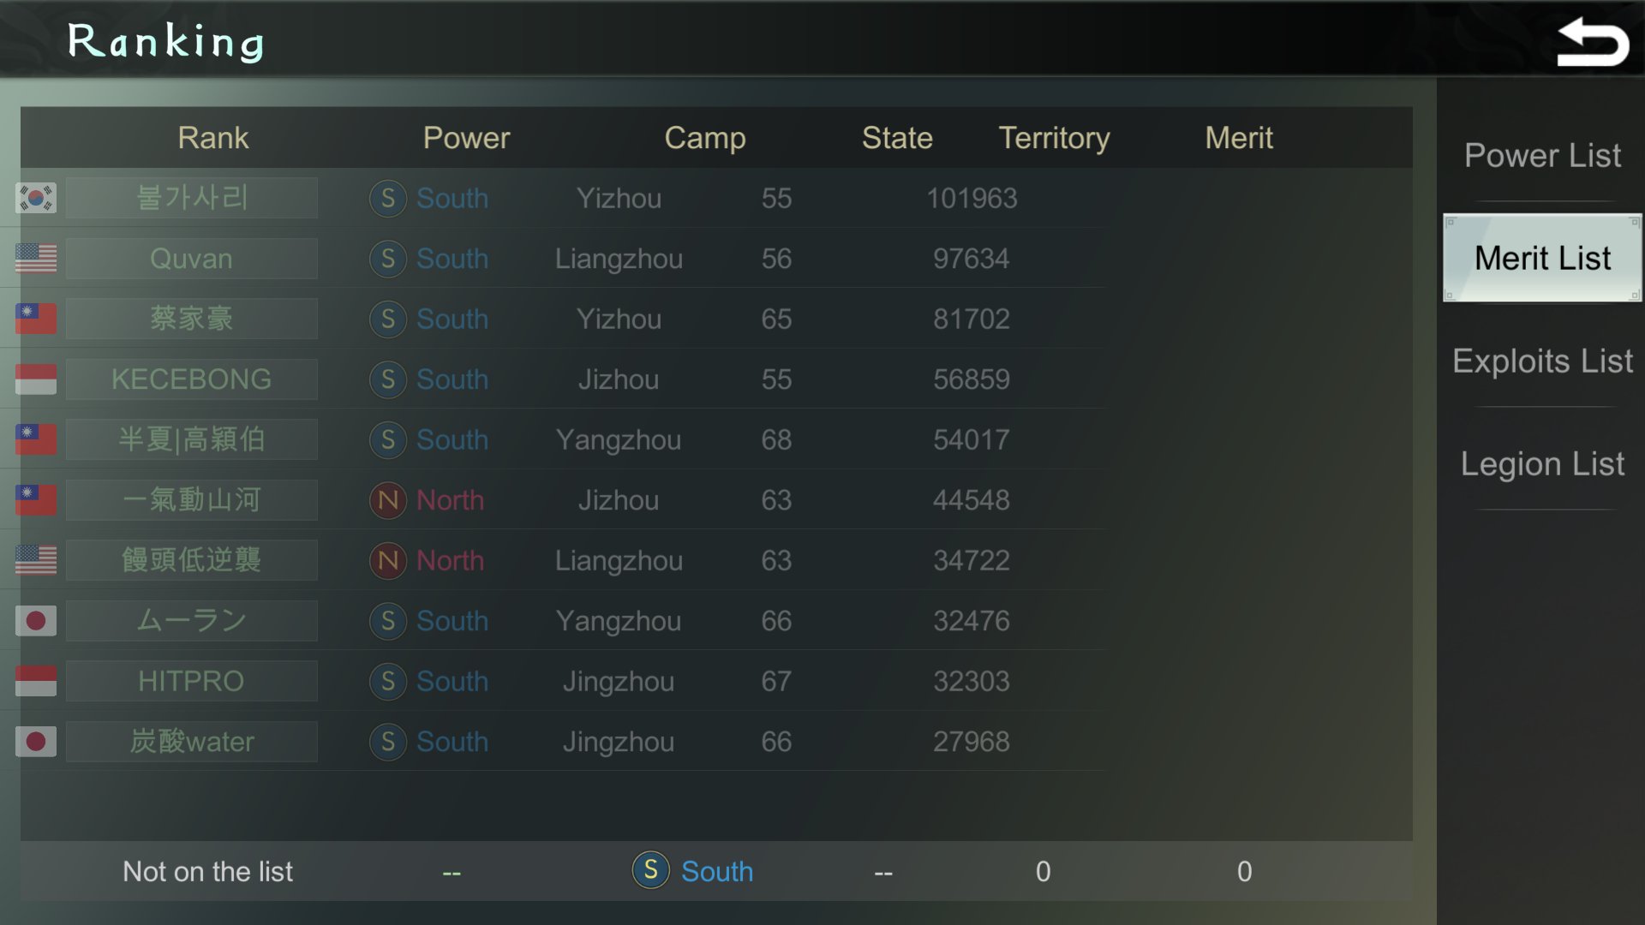Select the Merit List tab

tap(1542, 258)
